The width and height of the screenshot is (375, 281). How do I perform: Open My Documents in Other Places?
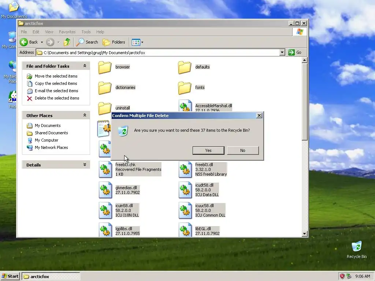(48, 125)
